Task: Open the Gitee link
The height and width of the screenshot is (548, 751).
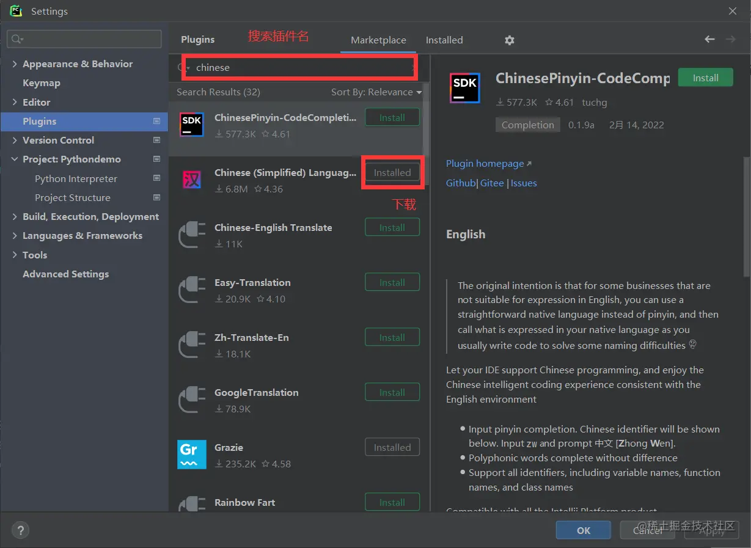Action: (x=492, y=183)
